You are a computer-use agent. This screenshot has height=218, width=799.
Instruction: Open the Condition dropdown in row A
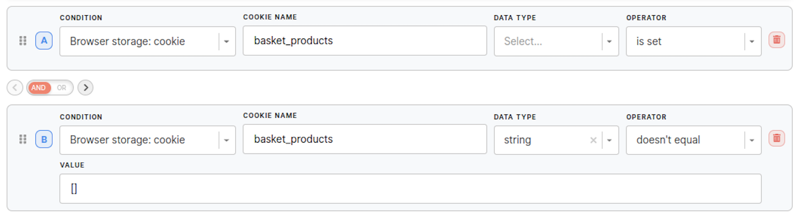(227, 41)
